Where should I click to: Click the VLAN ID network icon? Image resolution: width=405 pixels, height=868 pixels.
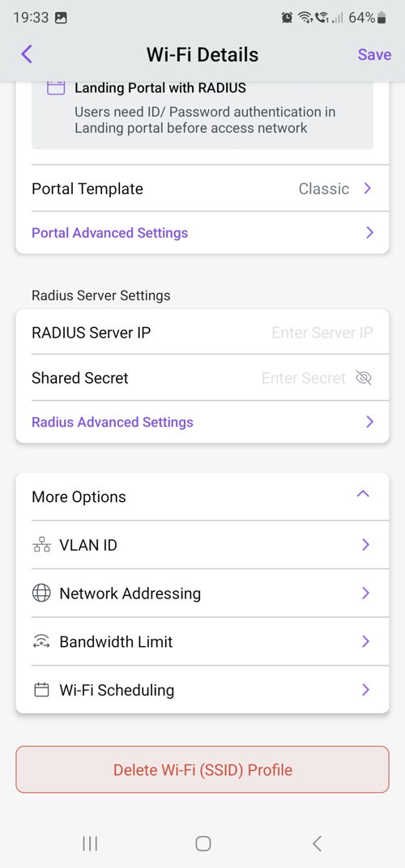coord(41,545)
